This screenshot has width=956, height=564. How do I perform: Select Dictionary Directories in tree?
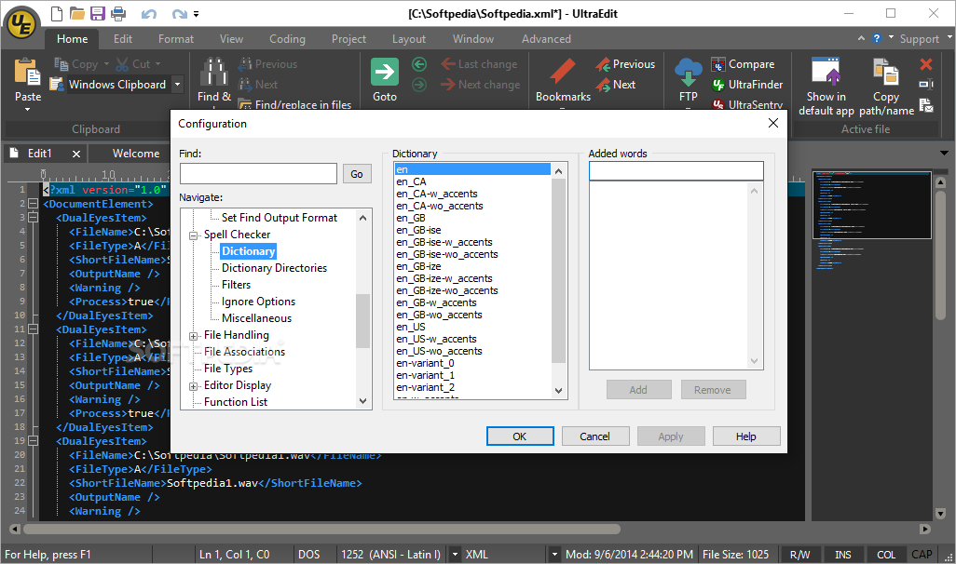[x=274, y=268]
